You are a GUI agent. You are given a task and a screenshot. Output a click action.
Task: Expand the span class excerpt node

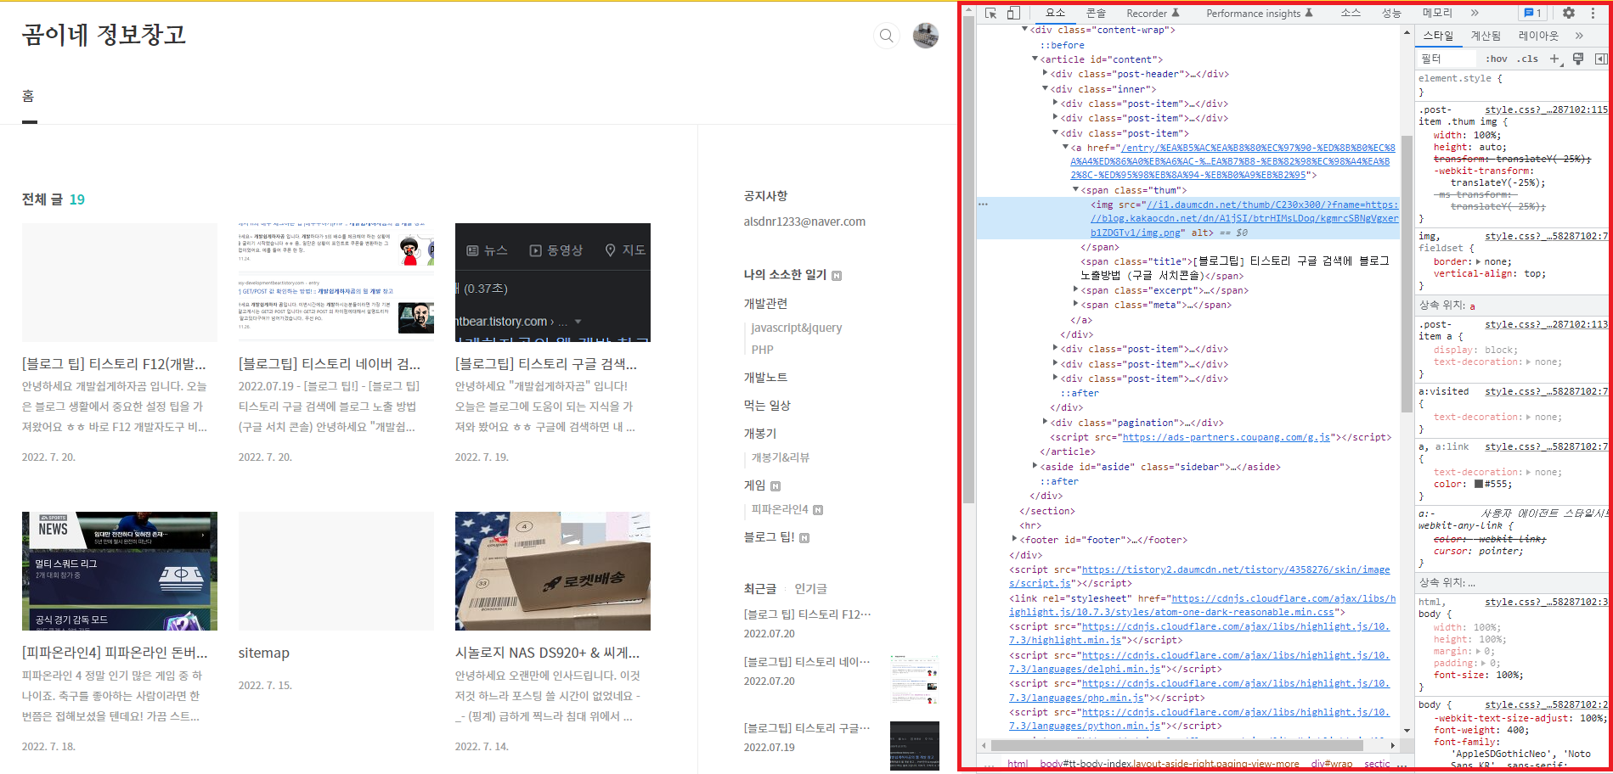coord(1075,290)
